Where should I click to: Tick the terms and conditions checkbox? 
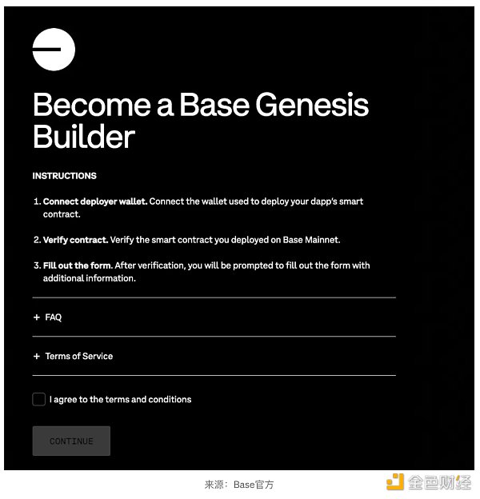pyautogui.click(x=39, y=399)
